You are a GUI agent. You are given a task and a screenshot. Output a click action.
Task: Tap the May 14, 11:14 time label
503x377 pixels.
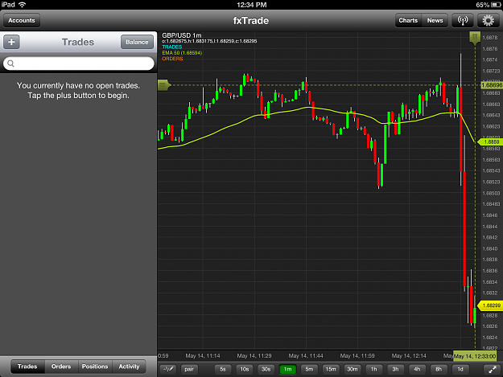click(x=203, y=356)
